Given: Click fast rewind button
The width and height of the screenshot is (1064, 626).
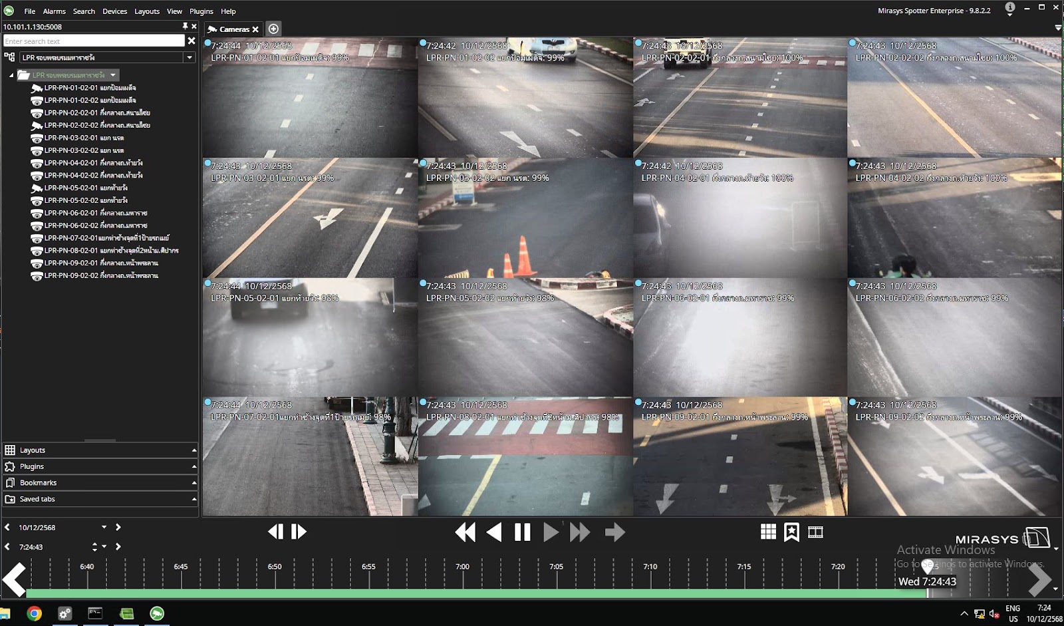Looking at the screenshot, I should [x=465, y=532].
